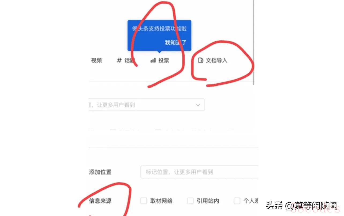Click the blue 微头条支持投票功能啦 tooltip
Screen dimensions: 344x216
(x=159, y=35)
